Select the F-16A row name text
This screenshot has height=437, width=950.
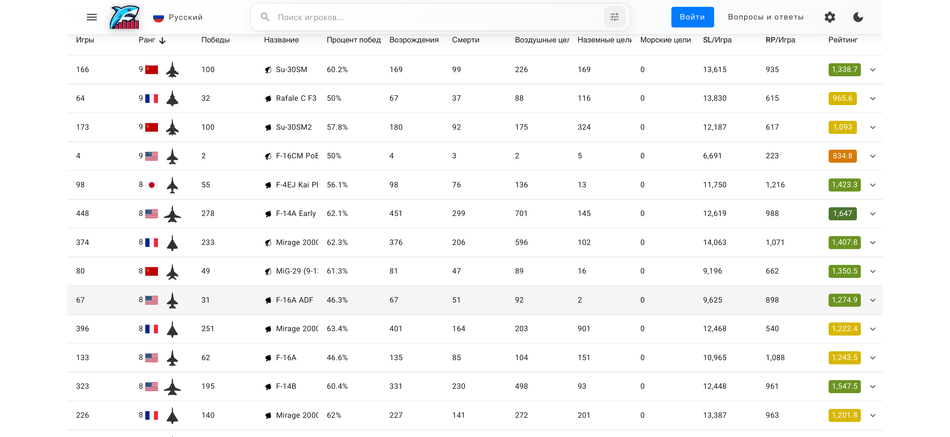286,358
